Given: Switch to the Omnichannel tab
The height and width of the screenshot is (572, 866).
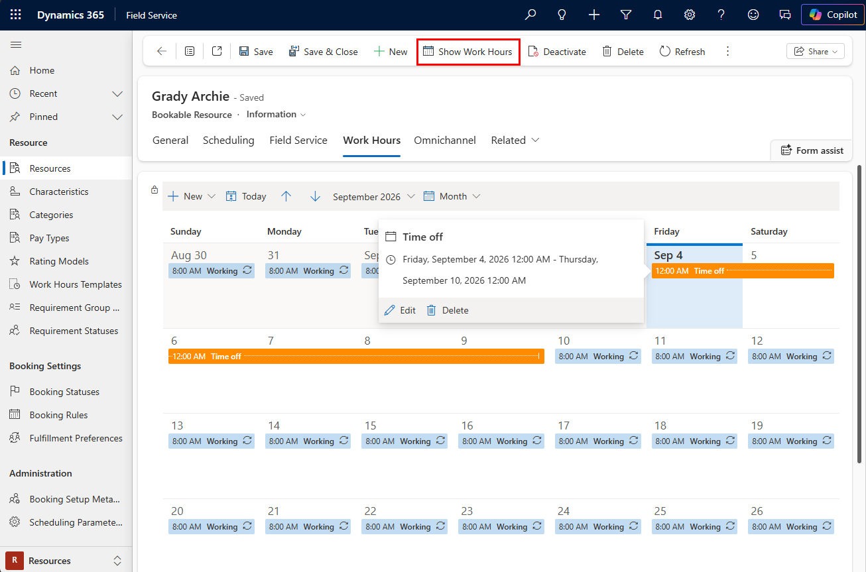Looking at the screenshot, I should [445, 140].
